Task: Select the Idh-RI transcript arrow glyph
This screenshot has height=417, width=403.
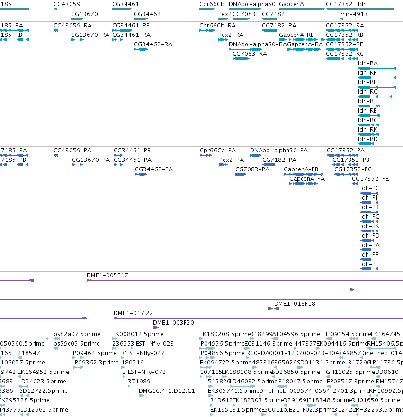Action: (377, 87)
